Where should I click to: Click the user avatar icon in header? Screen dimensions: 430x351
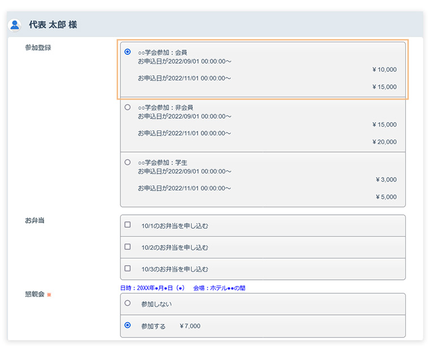click(15, 25)
